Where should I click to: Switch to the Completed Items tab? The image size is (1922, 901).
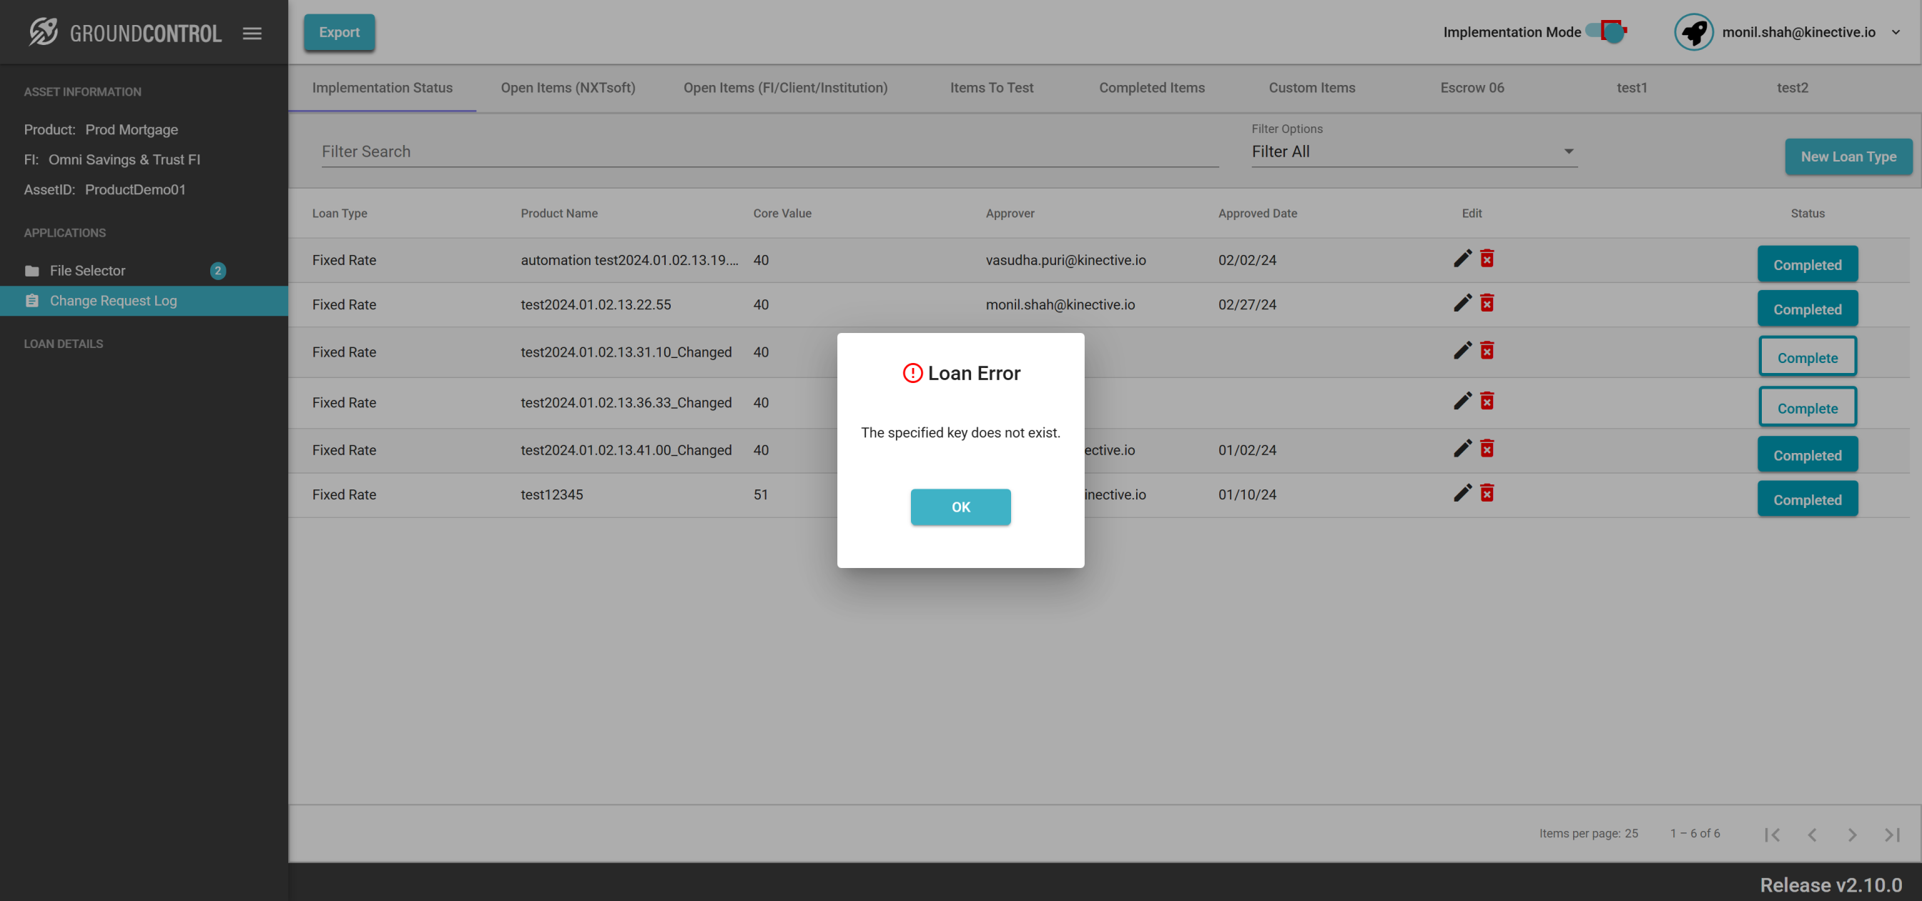click(x=1151, y=87)
